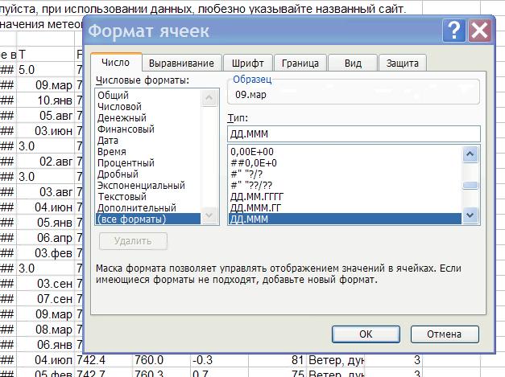Select Процентный number format
505x377 pixels.
click(x=126, y=163)
